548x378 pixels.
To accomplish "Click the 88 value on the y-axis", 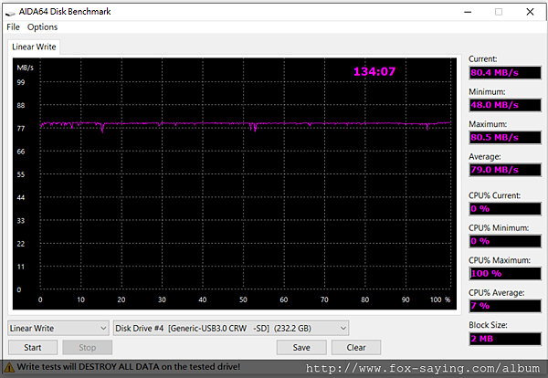I will click(21, 106).
